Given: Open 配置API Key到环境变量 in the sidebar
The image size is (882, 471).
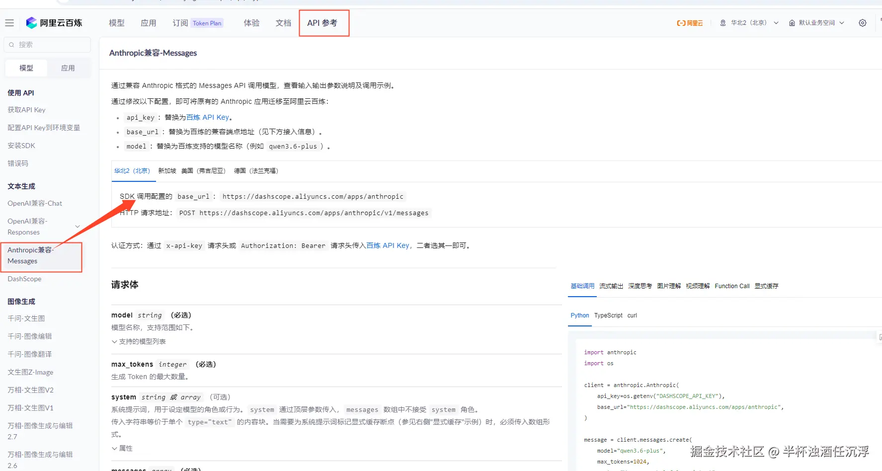Looking at the screenshot, I should [44, 128].
